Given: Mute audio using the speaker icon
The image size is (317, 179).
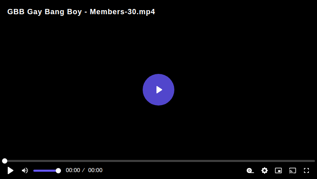Looking at the screenshot, I should point(25,170).
